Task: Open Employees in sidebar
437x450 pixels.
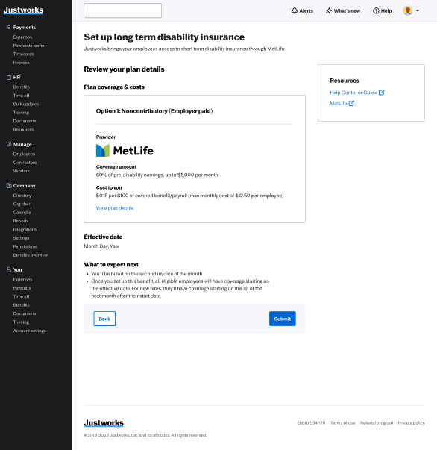Action: (24, 154)
